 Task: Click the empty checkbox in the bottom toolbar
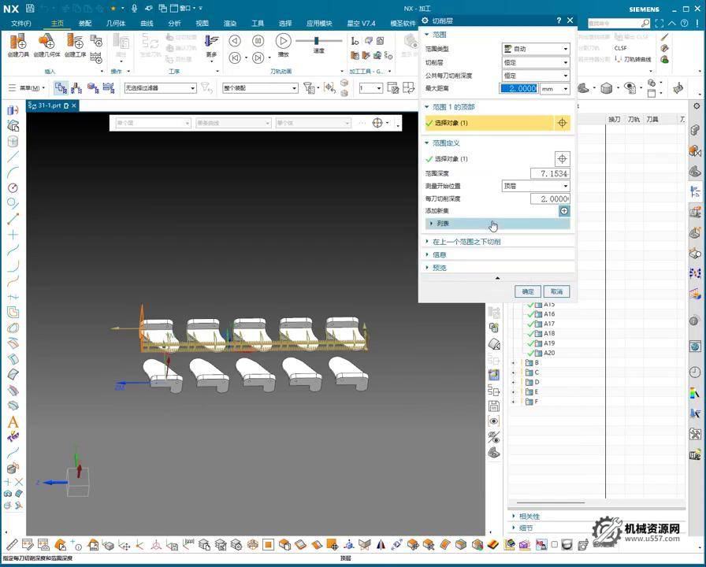pos(555,545)
